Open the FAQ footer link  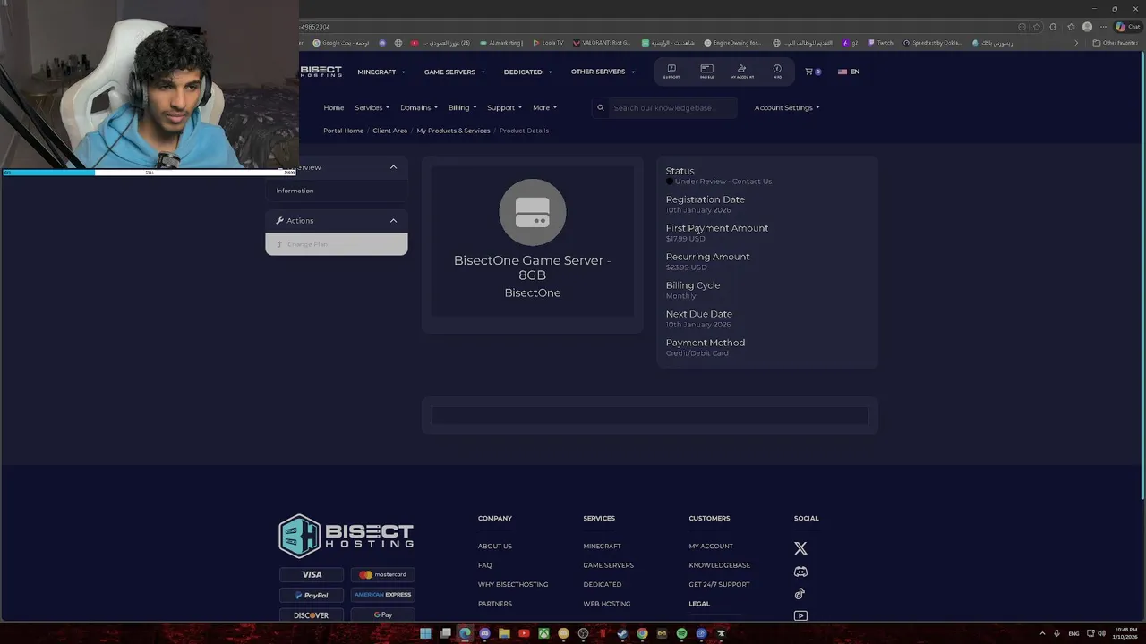click(484, 565)
